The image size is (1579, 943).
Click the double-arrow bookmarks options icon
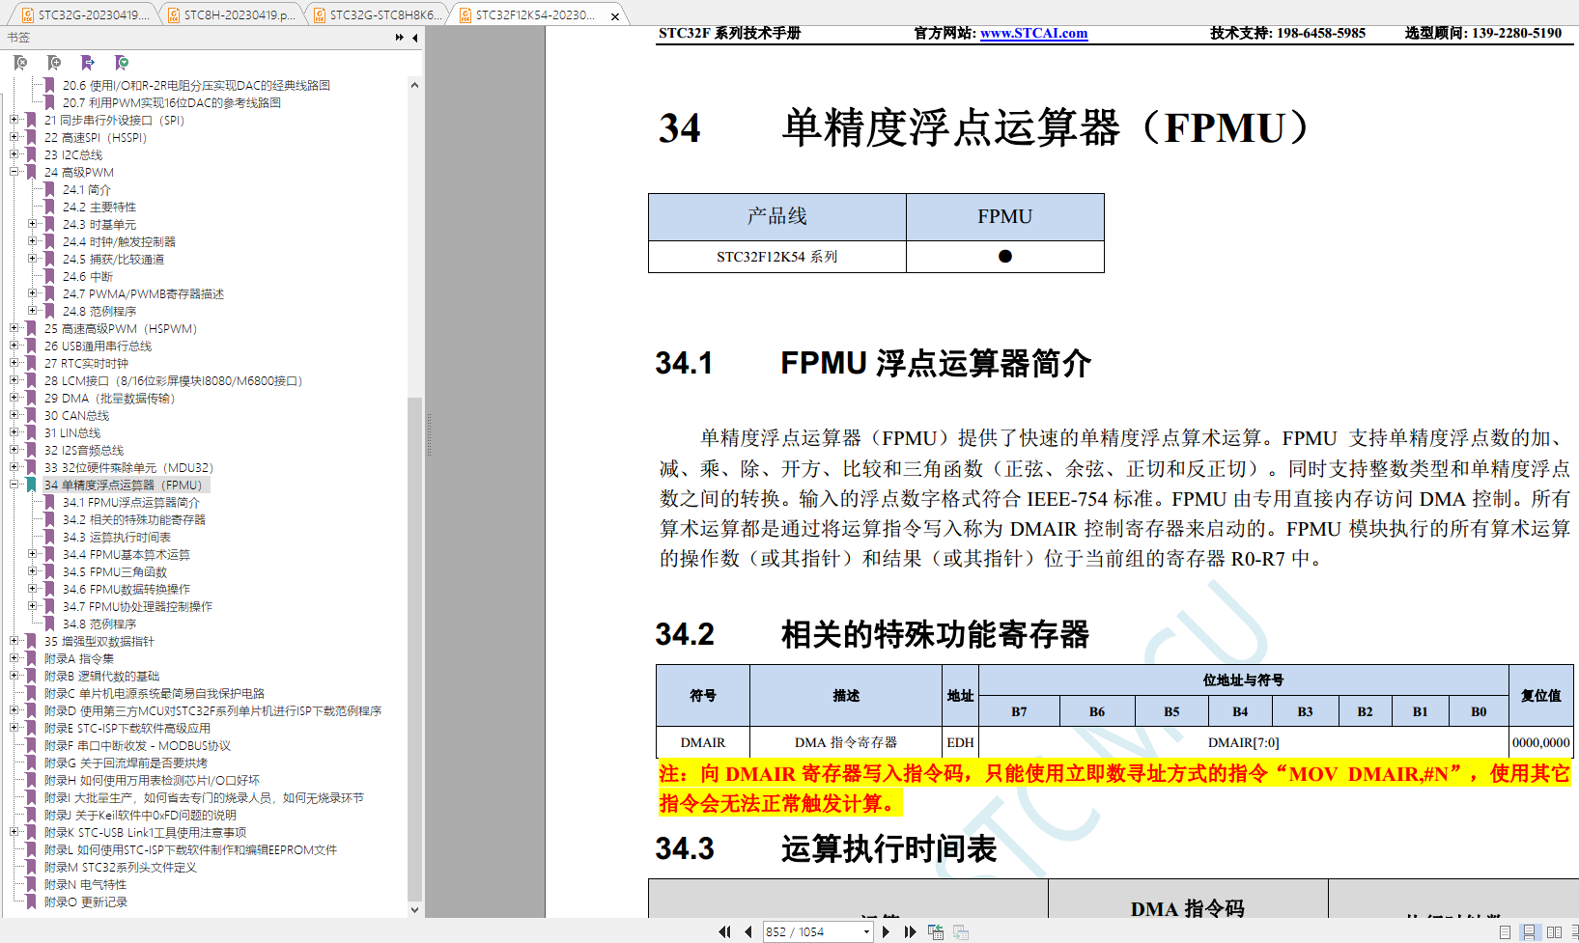point(400,38)
